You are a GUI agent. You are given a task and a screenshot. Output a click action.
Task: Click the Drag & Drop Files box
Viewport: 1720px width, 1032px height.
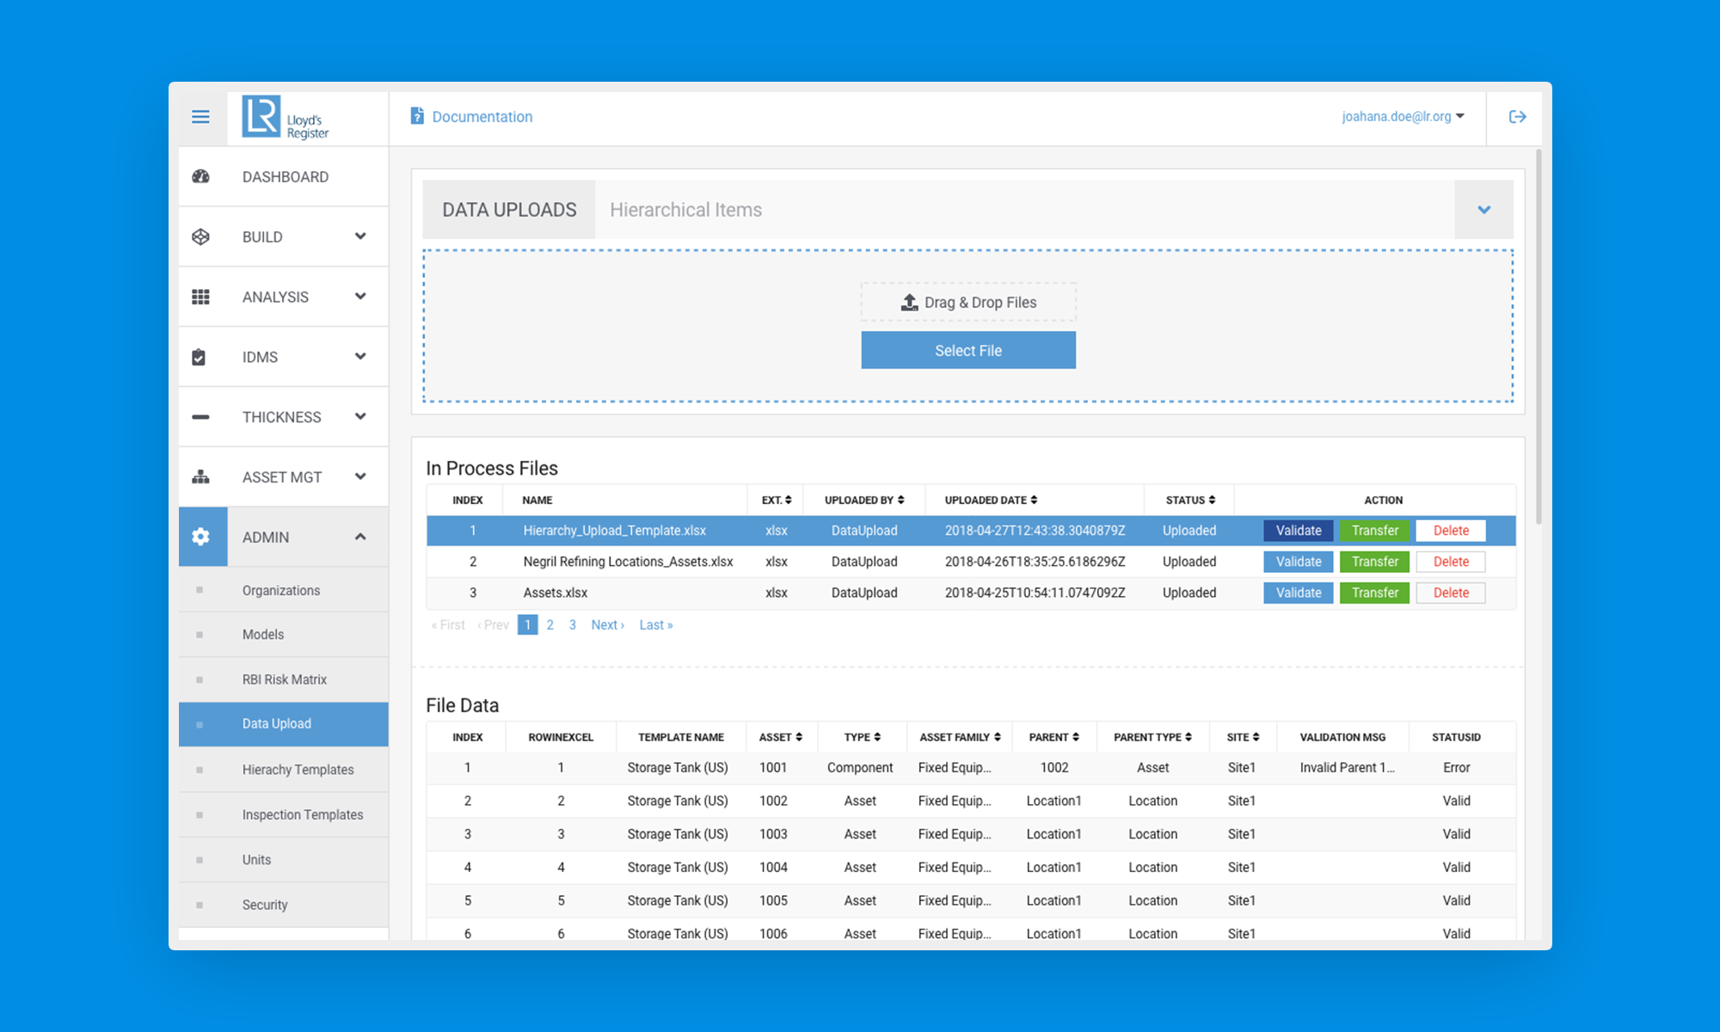(968, 302)
